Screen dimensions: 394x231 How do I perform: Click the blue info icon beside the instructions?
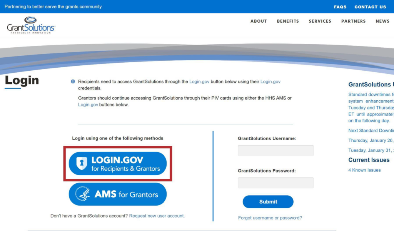coord(73,81)
